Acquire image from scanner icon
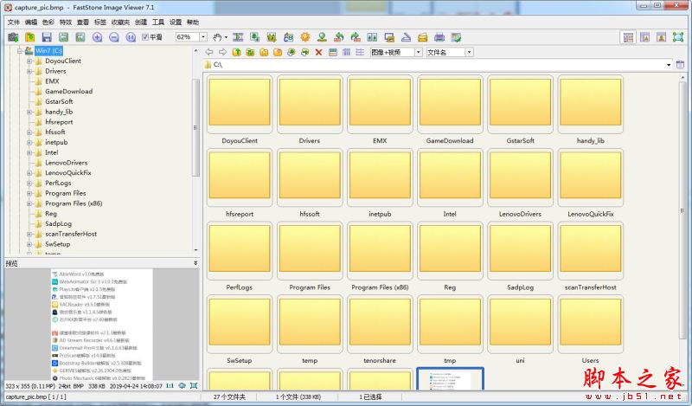Image resolution: width=692 pixels, height=406 pixels. coord(406,37)
